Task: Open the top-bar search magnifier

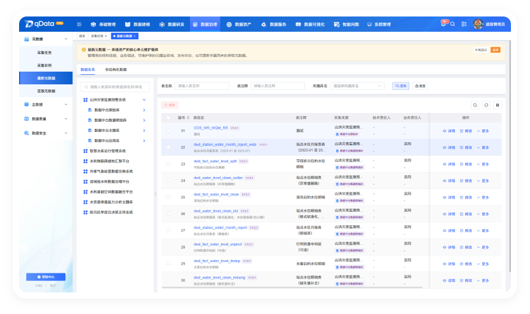Action: click(452, 24)
